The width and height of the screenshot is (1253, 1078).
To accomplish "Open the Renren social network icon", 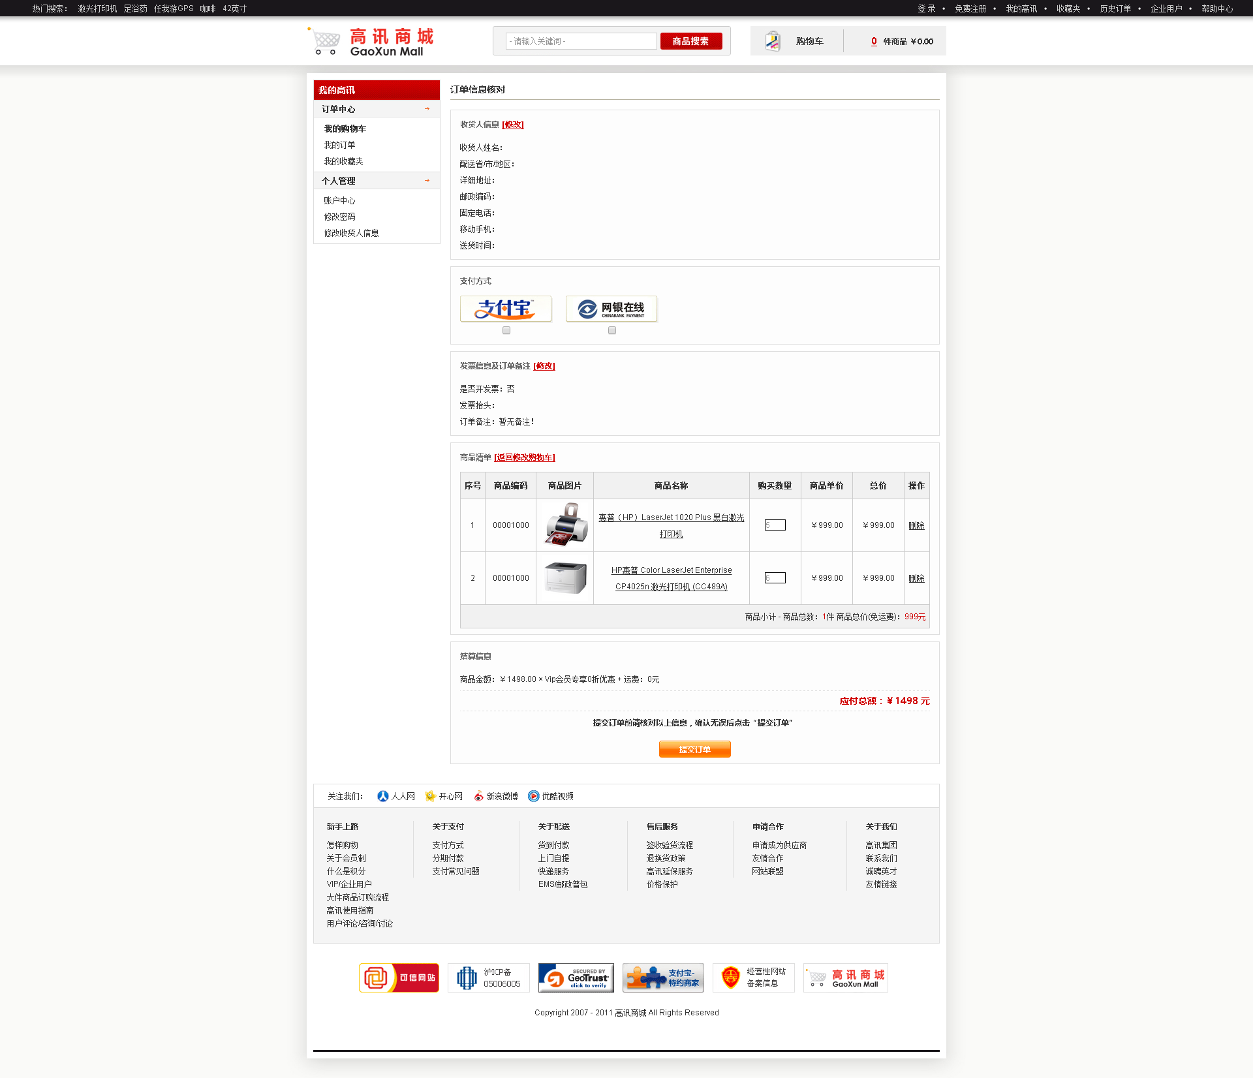I will click(383, 796).
